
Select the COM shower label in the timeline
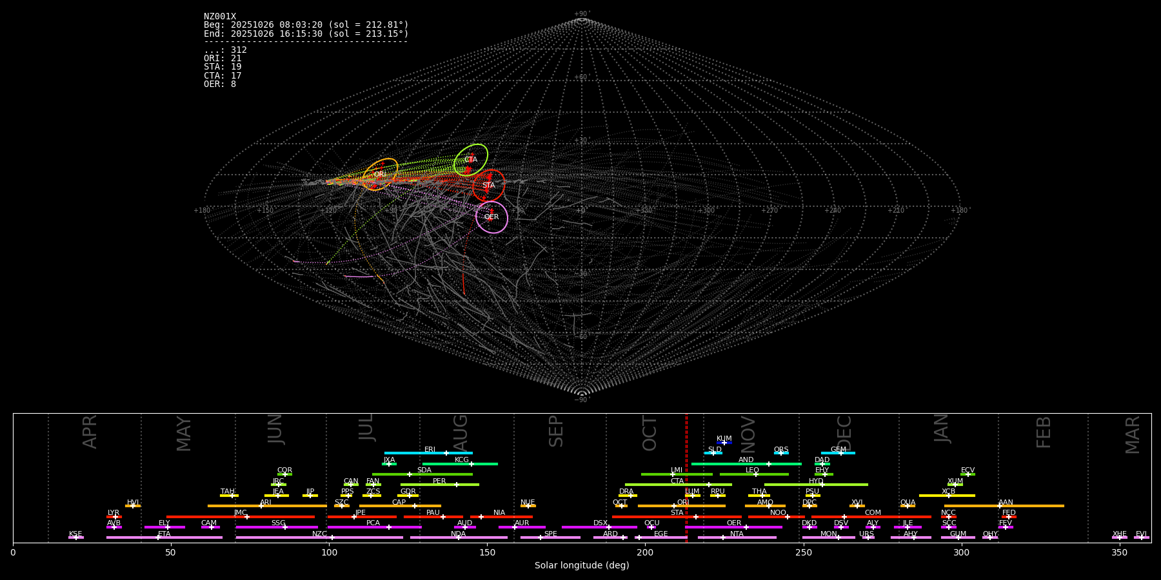[873, 513]
